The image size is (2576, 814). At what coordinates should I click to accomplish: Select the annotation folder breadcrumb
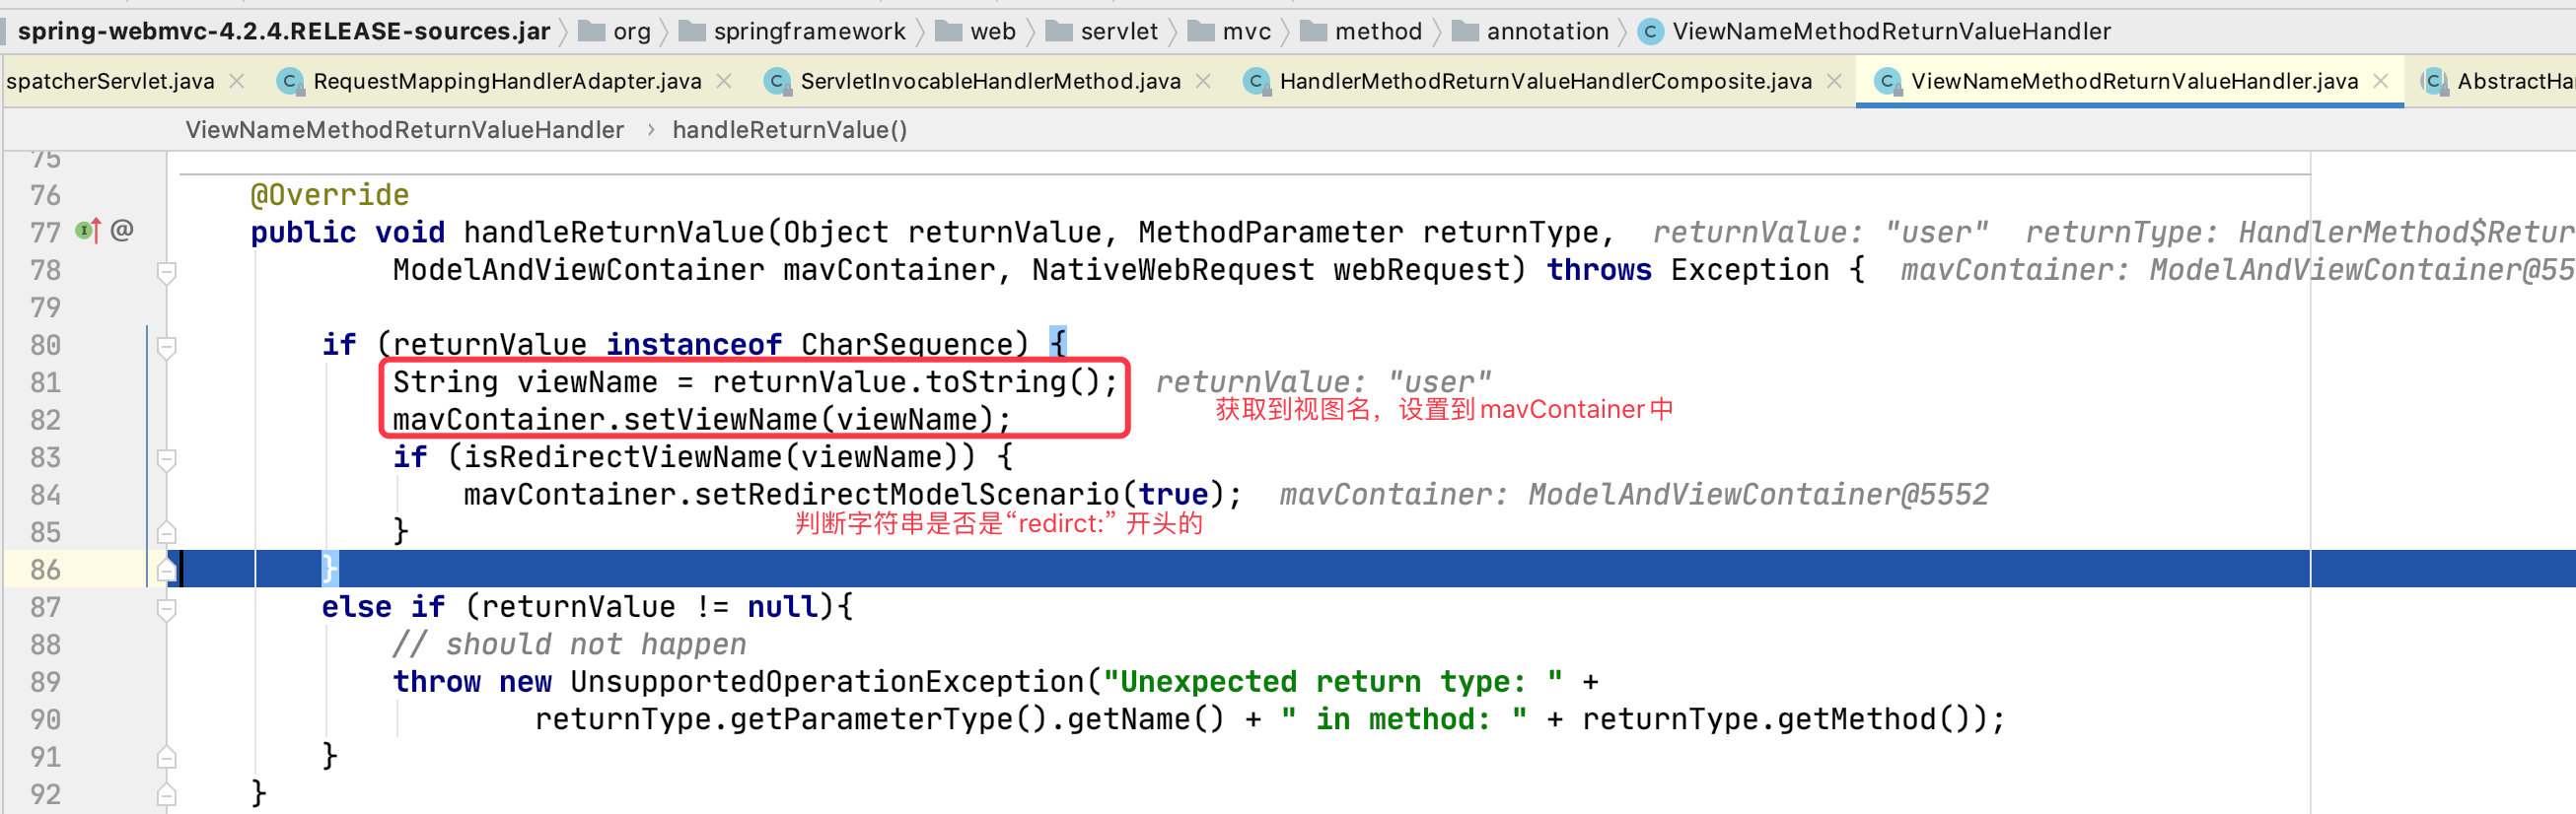[x=1531, y=32]
